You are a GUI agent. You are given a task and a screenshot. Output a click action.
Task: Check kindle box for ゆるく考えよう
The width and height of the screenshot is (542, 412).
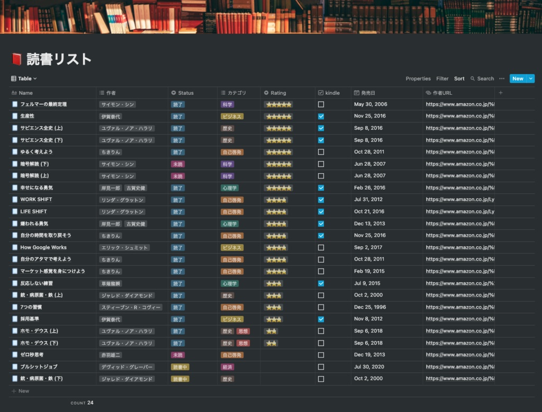tap(321, 152)
